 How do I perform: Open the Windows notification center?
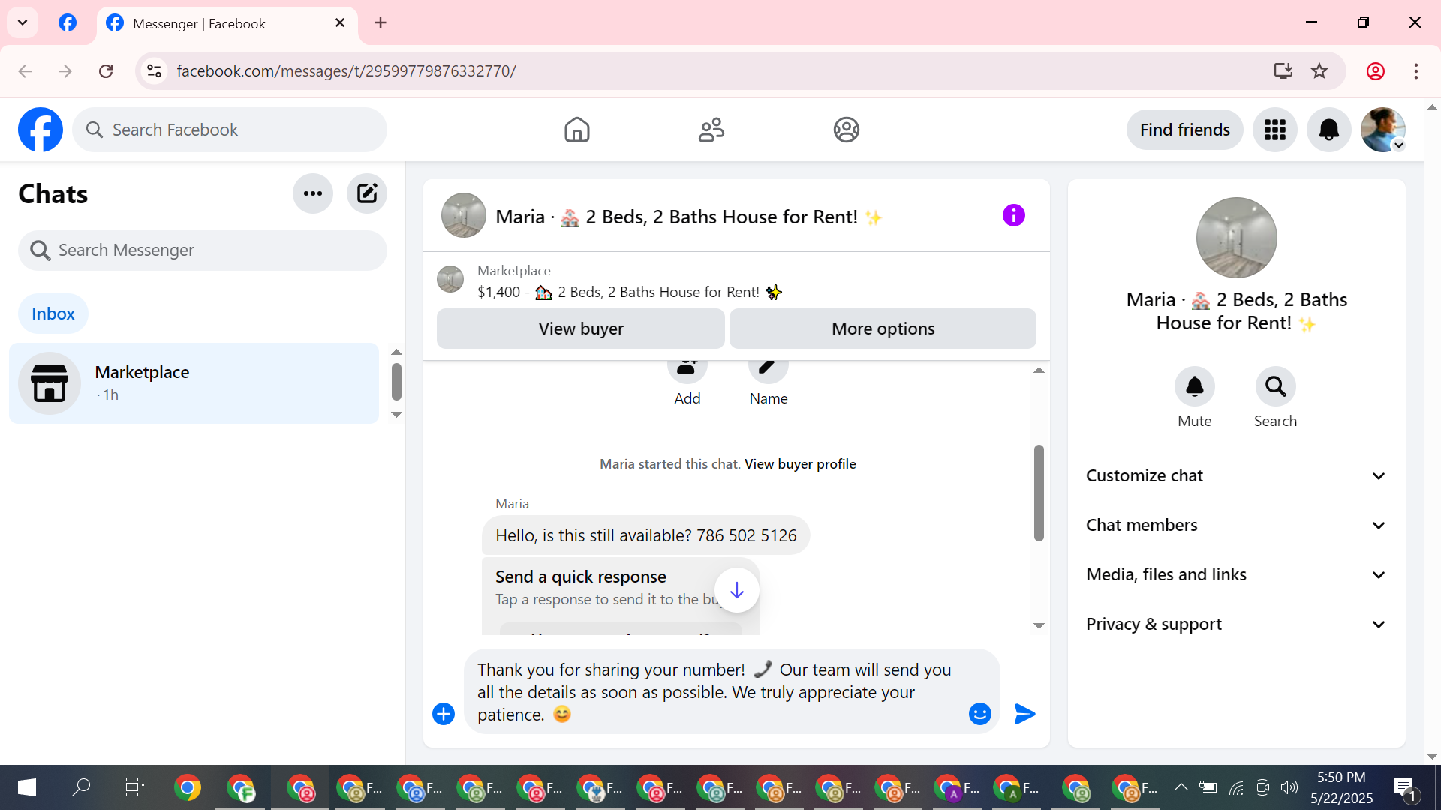[1405, 787]
